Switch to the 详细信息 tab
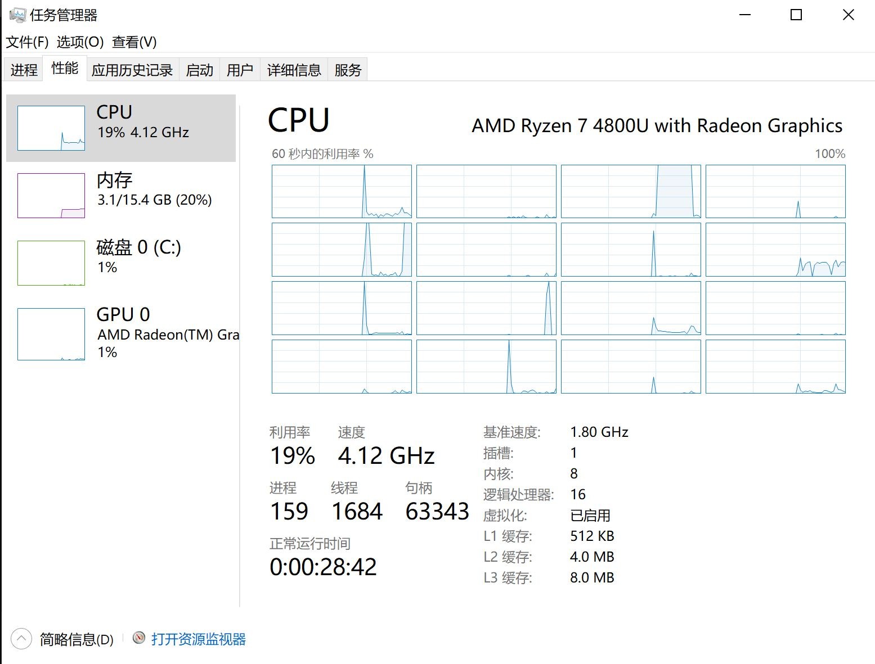Screen dimensions: 875x664 click(x=294, y=70)
